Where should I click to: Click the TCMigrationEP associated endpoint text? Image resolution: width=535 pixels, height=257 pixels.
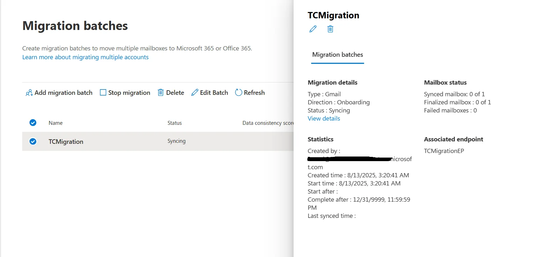(444, 151)
